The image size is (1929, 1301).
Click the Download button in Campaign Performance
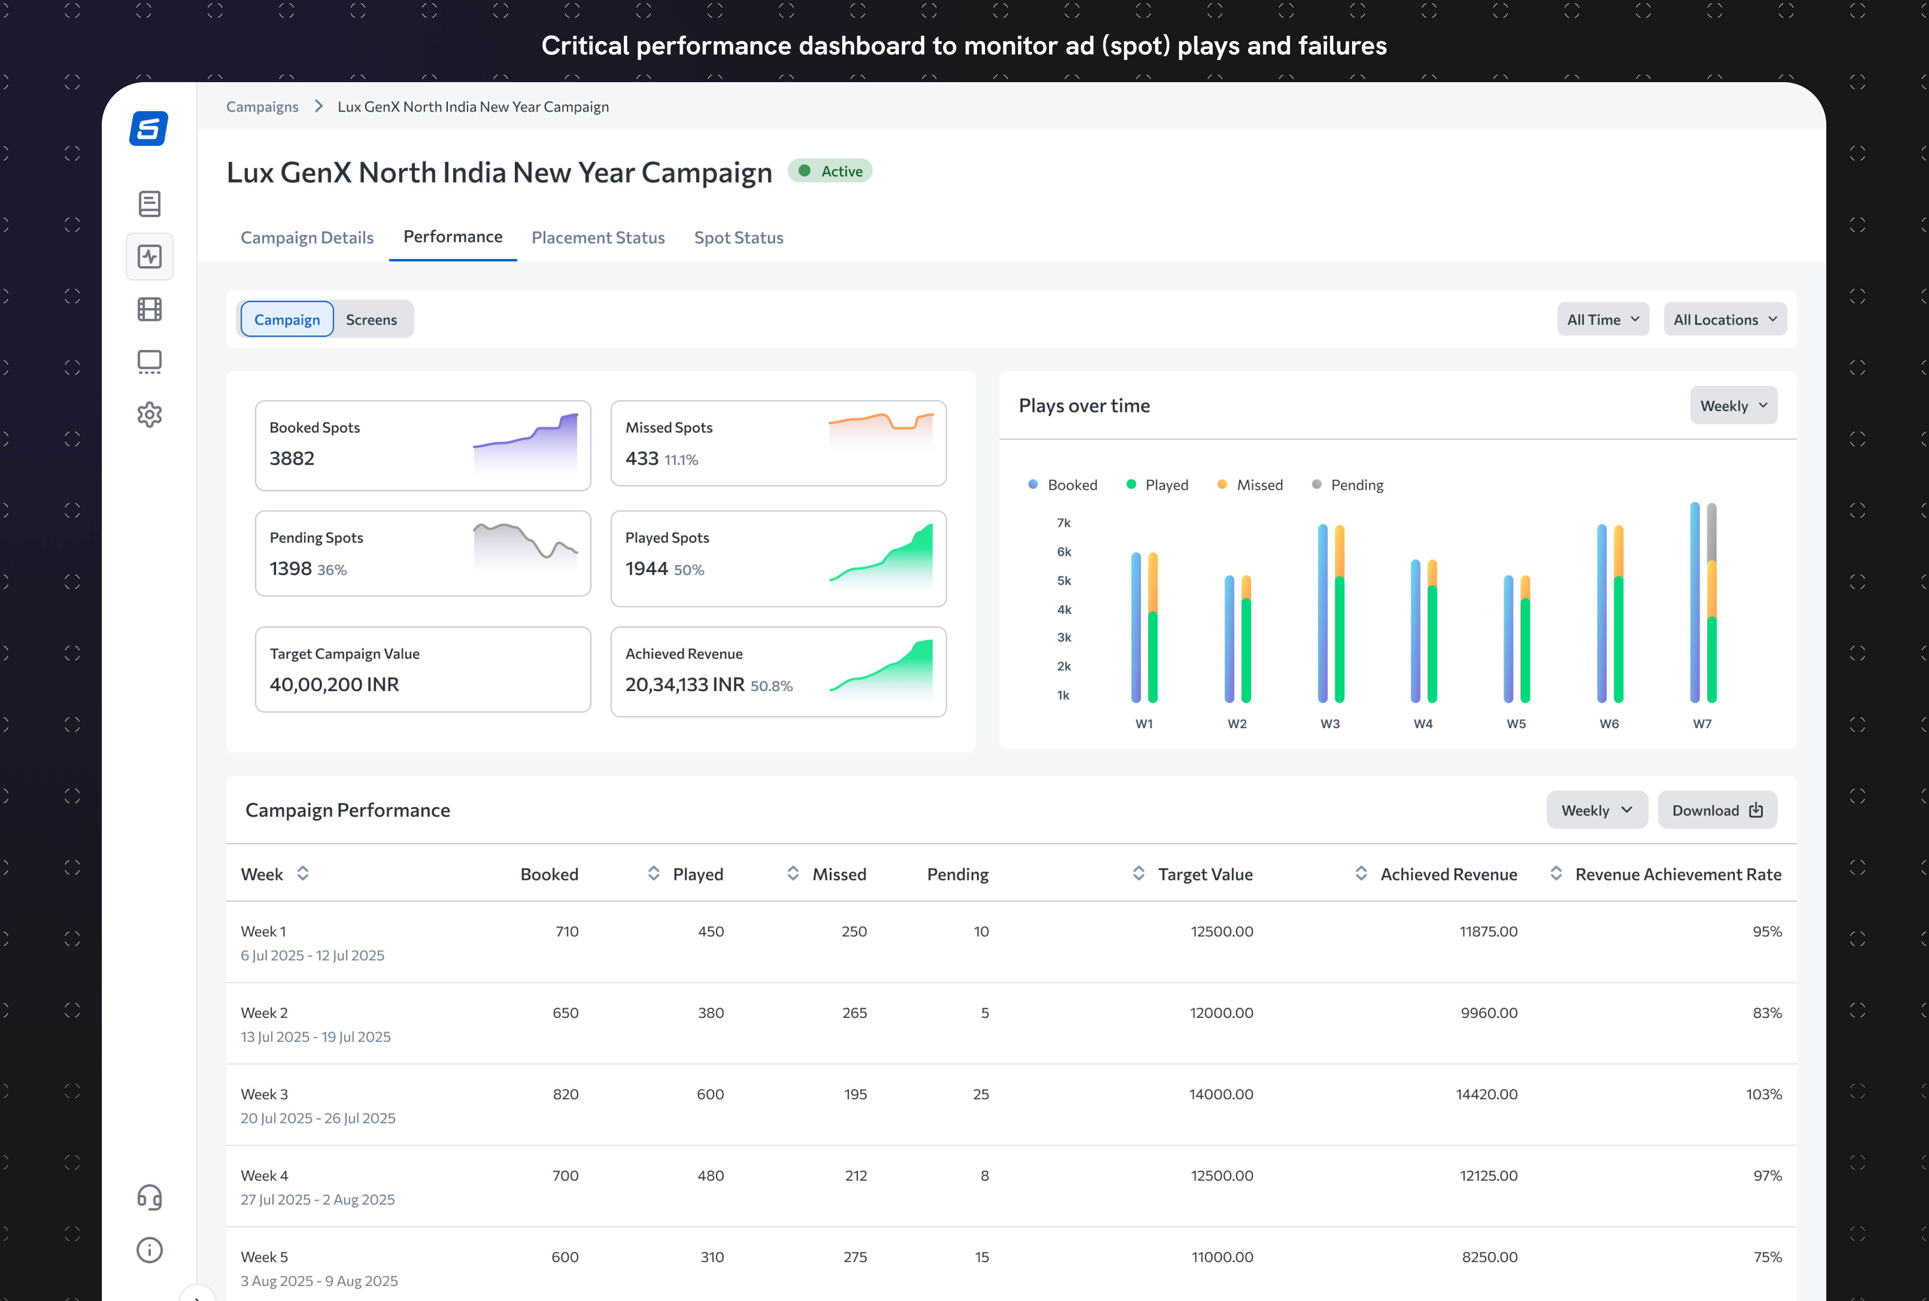pos(1716,810)
